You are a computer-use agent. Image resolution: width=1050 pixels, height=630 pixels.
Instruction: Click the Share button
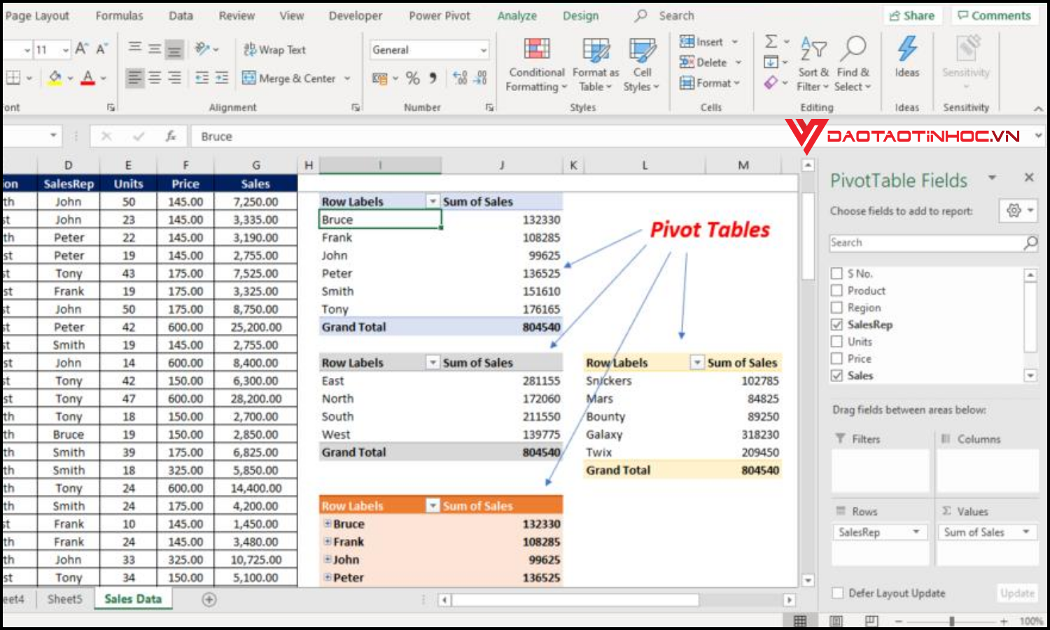pos(912,15)
